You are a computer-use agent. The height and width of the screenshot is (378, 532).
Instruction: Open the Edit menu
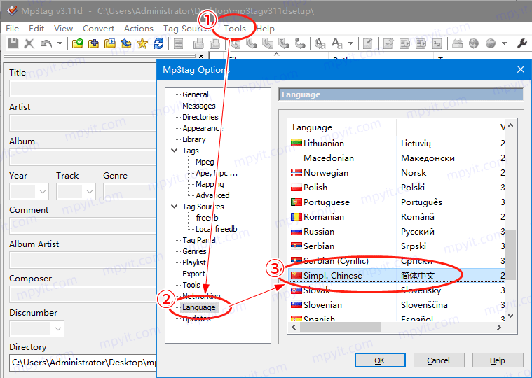36,29
